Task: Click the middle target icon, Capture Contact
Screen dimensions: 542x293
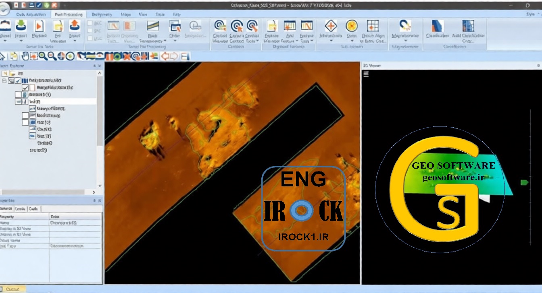Action: [236, 26]
